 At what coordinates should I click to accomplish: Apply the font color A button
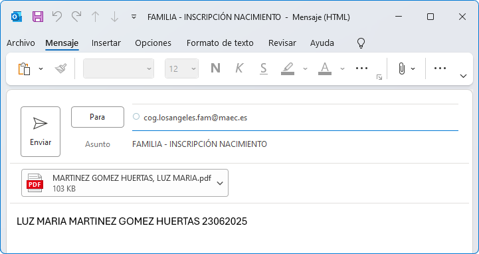click(325, 68)
